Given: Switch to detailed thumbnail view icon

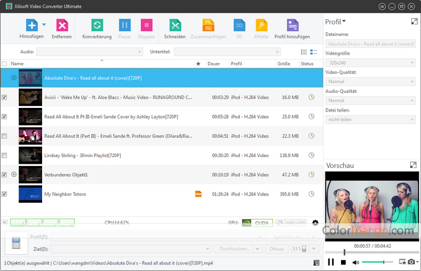Looking at the screenshot, I should (x=313, y=52).
